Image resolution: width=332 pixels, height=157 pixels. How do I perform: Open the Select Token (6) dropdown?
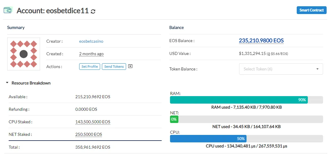coord(281,69)
